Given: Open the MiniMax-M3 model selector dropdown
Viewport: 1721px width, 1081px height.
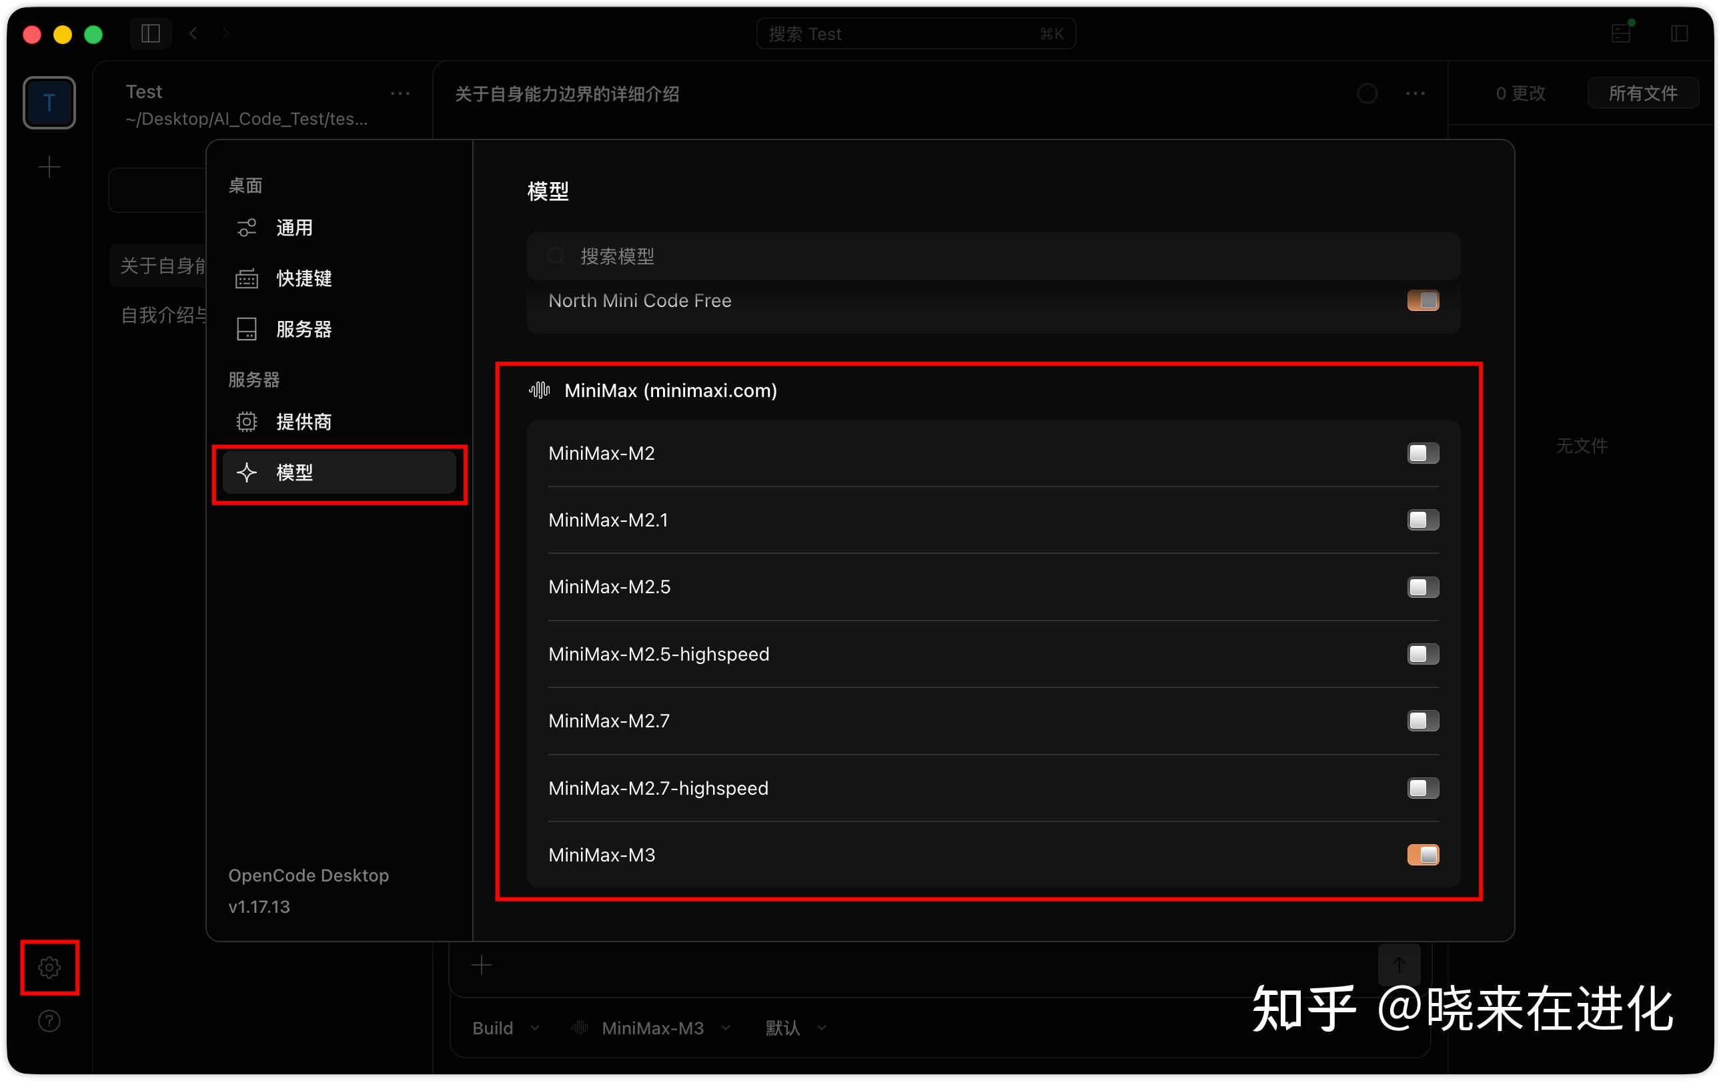Looking at the screenshot, I should coord(652,1028).
